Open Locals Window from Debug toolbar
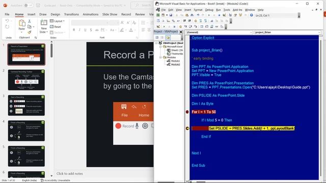The height and width of the screenshot is (183, 326). click(x=202, y=26)
